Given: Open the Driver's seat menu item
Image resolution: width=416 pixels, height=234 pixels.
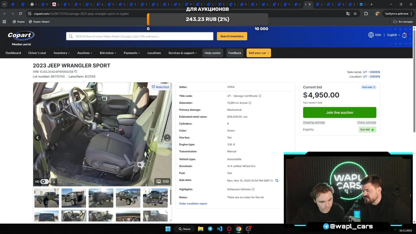Looking at the screenshot, I should pos(37,53).
